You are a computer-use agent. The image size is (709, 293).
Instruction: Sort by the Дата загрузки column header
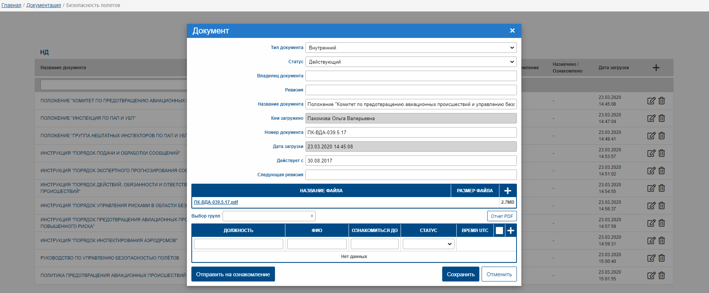tap(614, 68)
